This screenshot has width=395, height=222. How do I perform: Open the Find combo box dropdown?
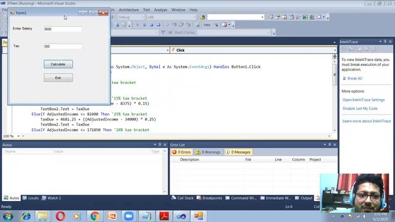click(x=262, y=17)
